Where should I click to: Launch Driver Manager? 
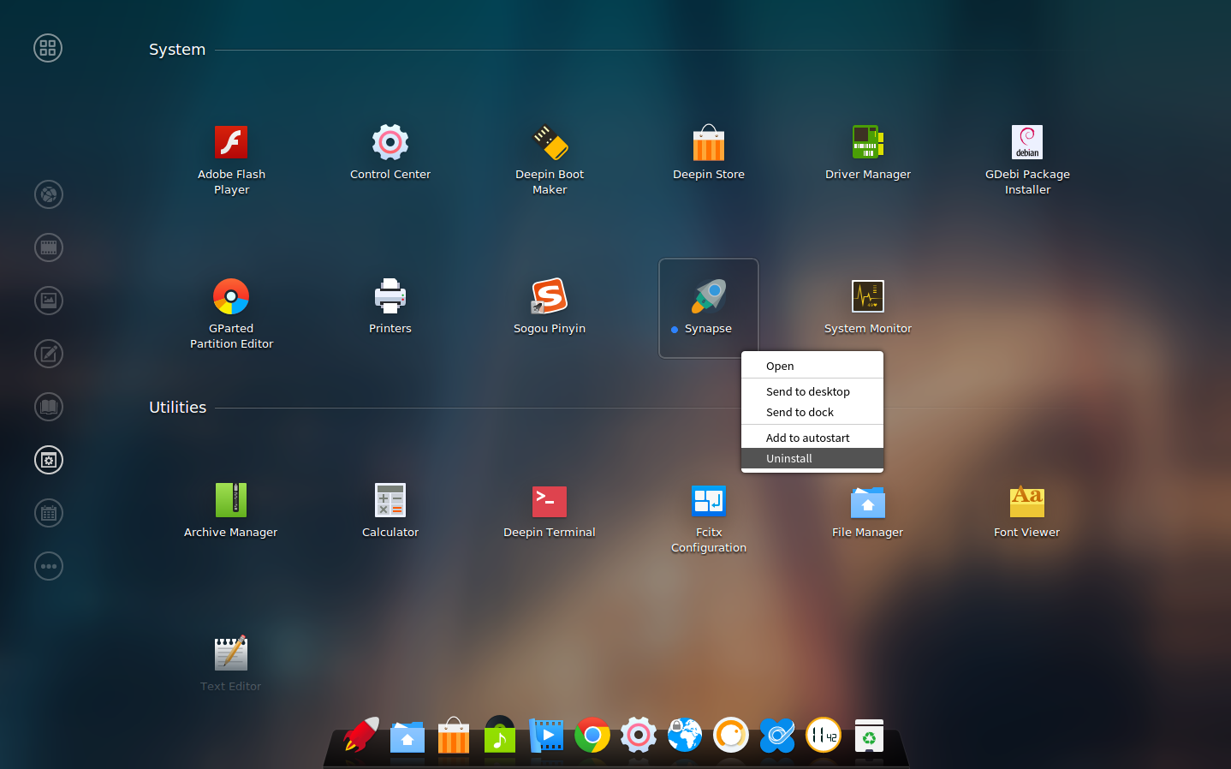pyautogui.click(x=868, y=142)
